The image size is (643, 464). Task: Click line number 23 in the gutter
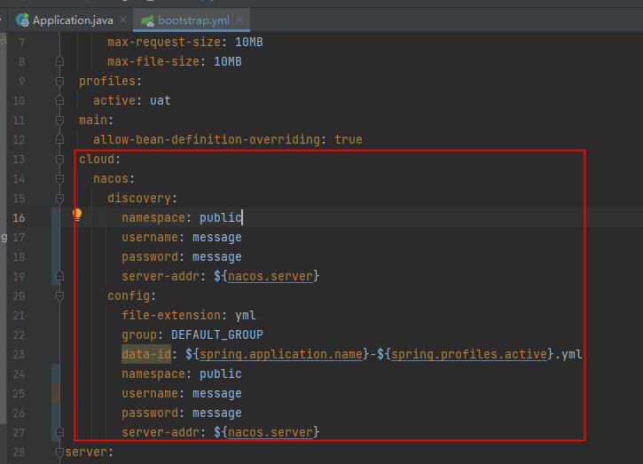pos(19,334)
